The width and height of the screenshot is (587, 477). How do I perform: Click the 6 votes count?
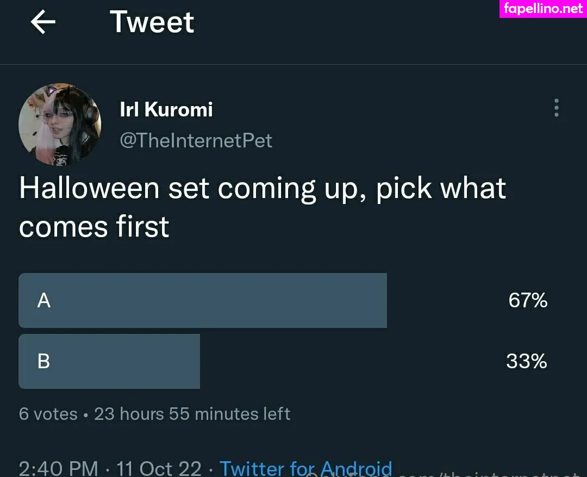click(x=48, y=414)
